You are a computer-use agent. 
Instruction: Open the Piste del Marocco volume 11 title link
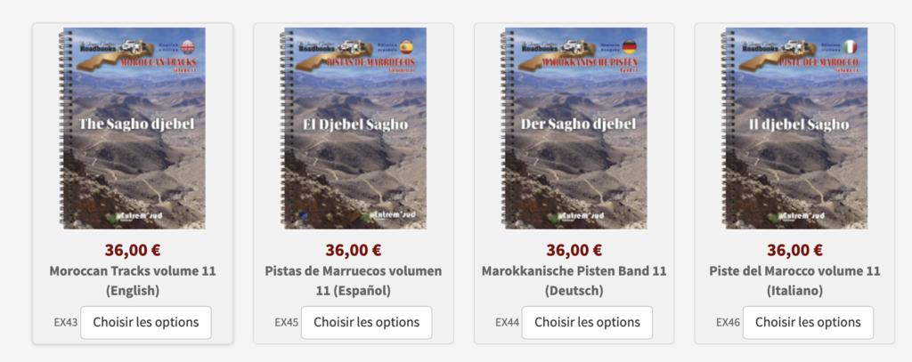(794, 281)
